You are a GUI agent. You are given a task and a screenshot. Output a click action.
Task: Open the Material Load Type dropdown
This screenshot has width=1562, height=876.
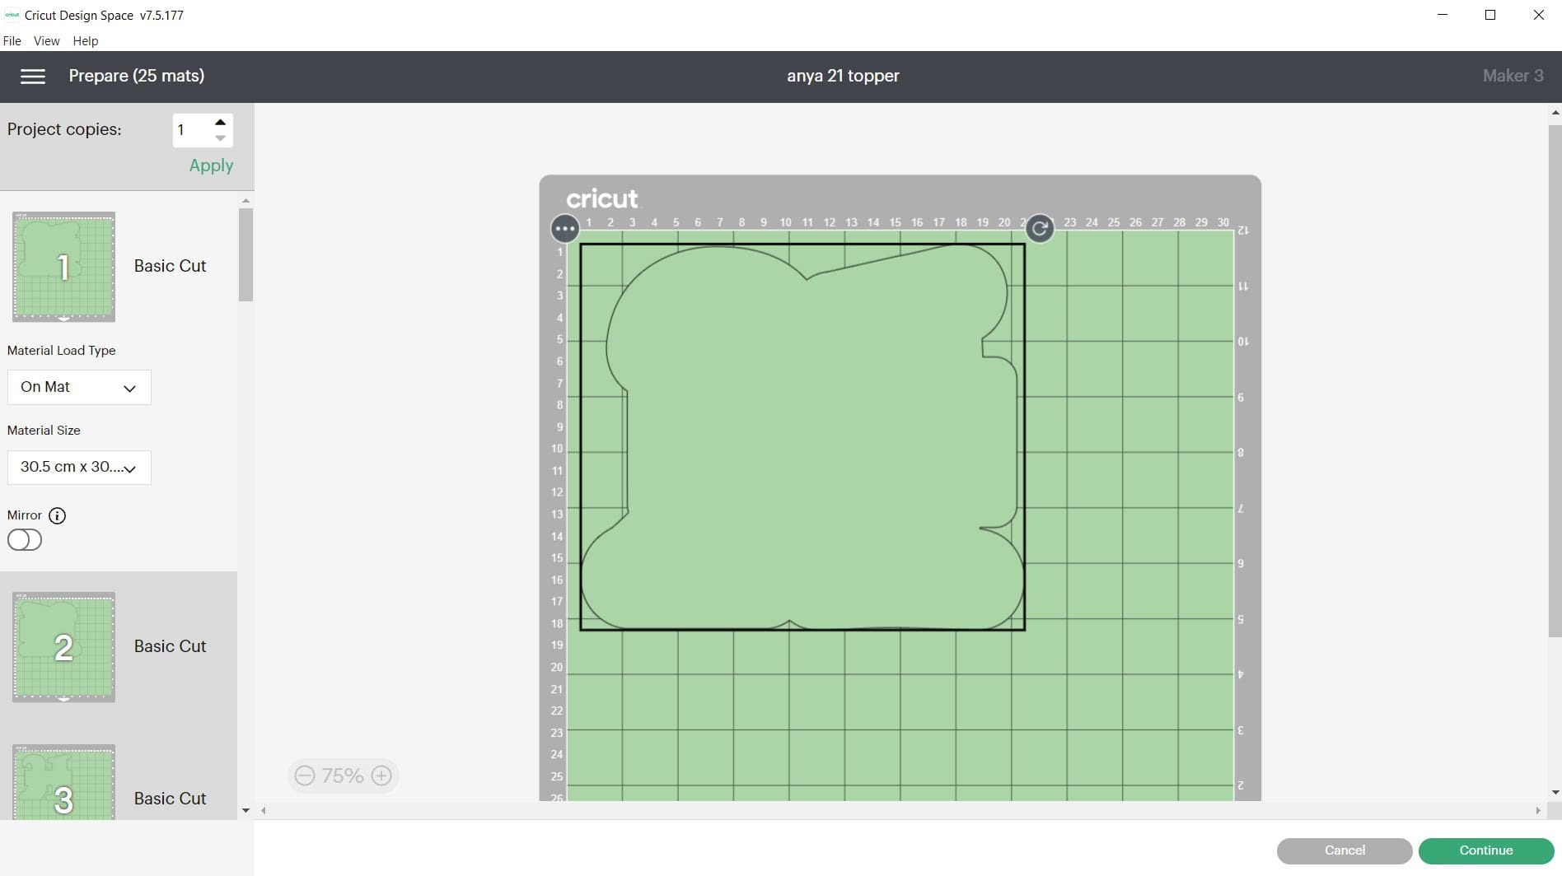[79, 387]
